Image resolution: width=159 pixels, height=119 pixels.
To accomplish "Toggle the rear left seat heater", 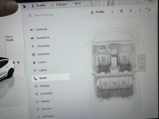I will pyautogui.click(x=105, y=84).
